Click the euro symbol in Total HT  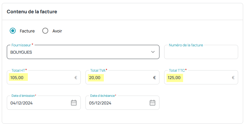pyautogui.click(x=76, y=78)
